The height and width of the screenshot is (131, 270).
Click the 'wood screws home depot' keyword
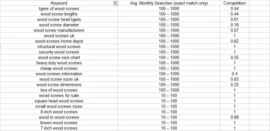[x=59, y=41]
